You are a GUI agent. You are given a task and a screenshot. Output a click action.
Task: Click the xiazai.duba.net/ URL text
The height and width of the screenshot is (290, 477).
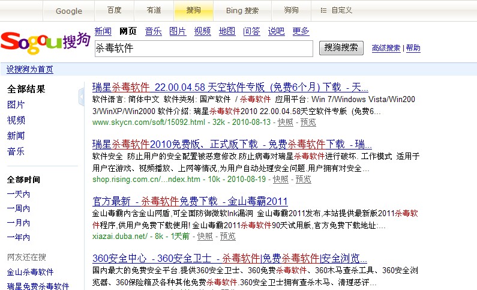(120, 236)
